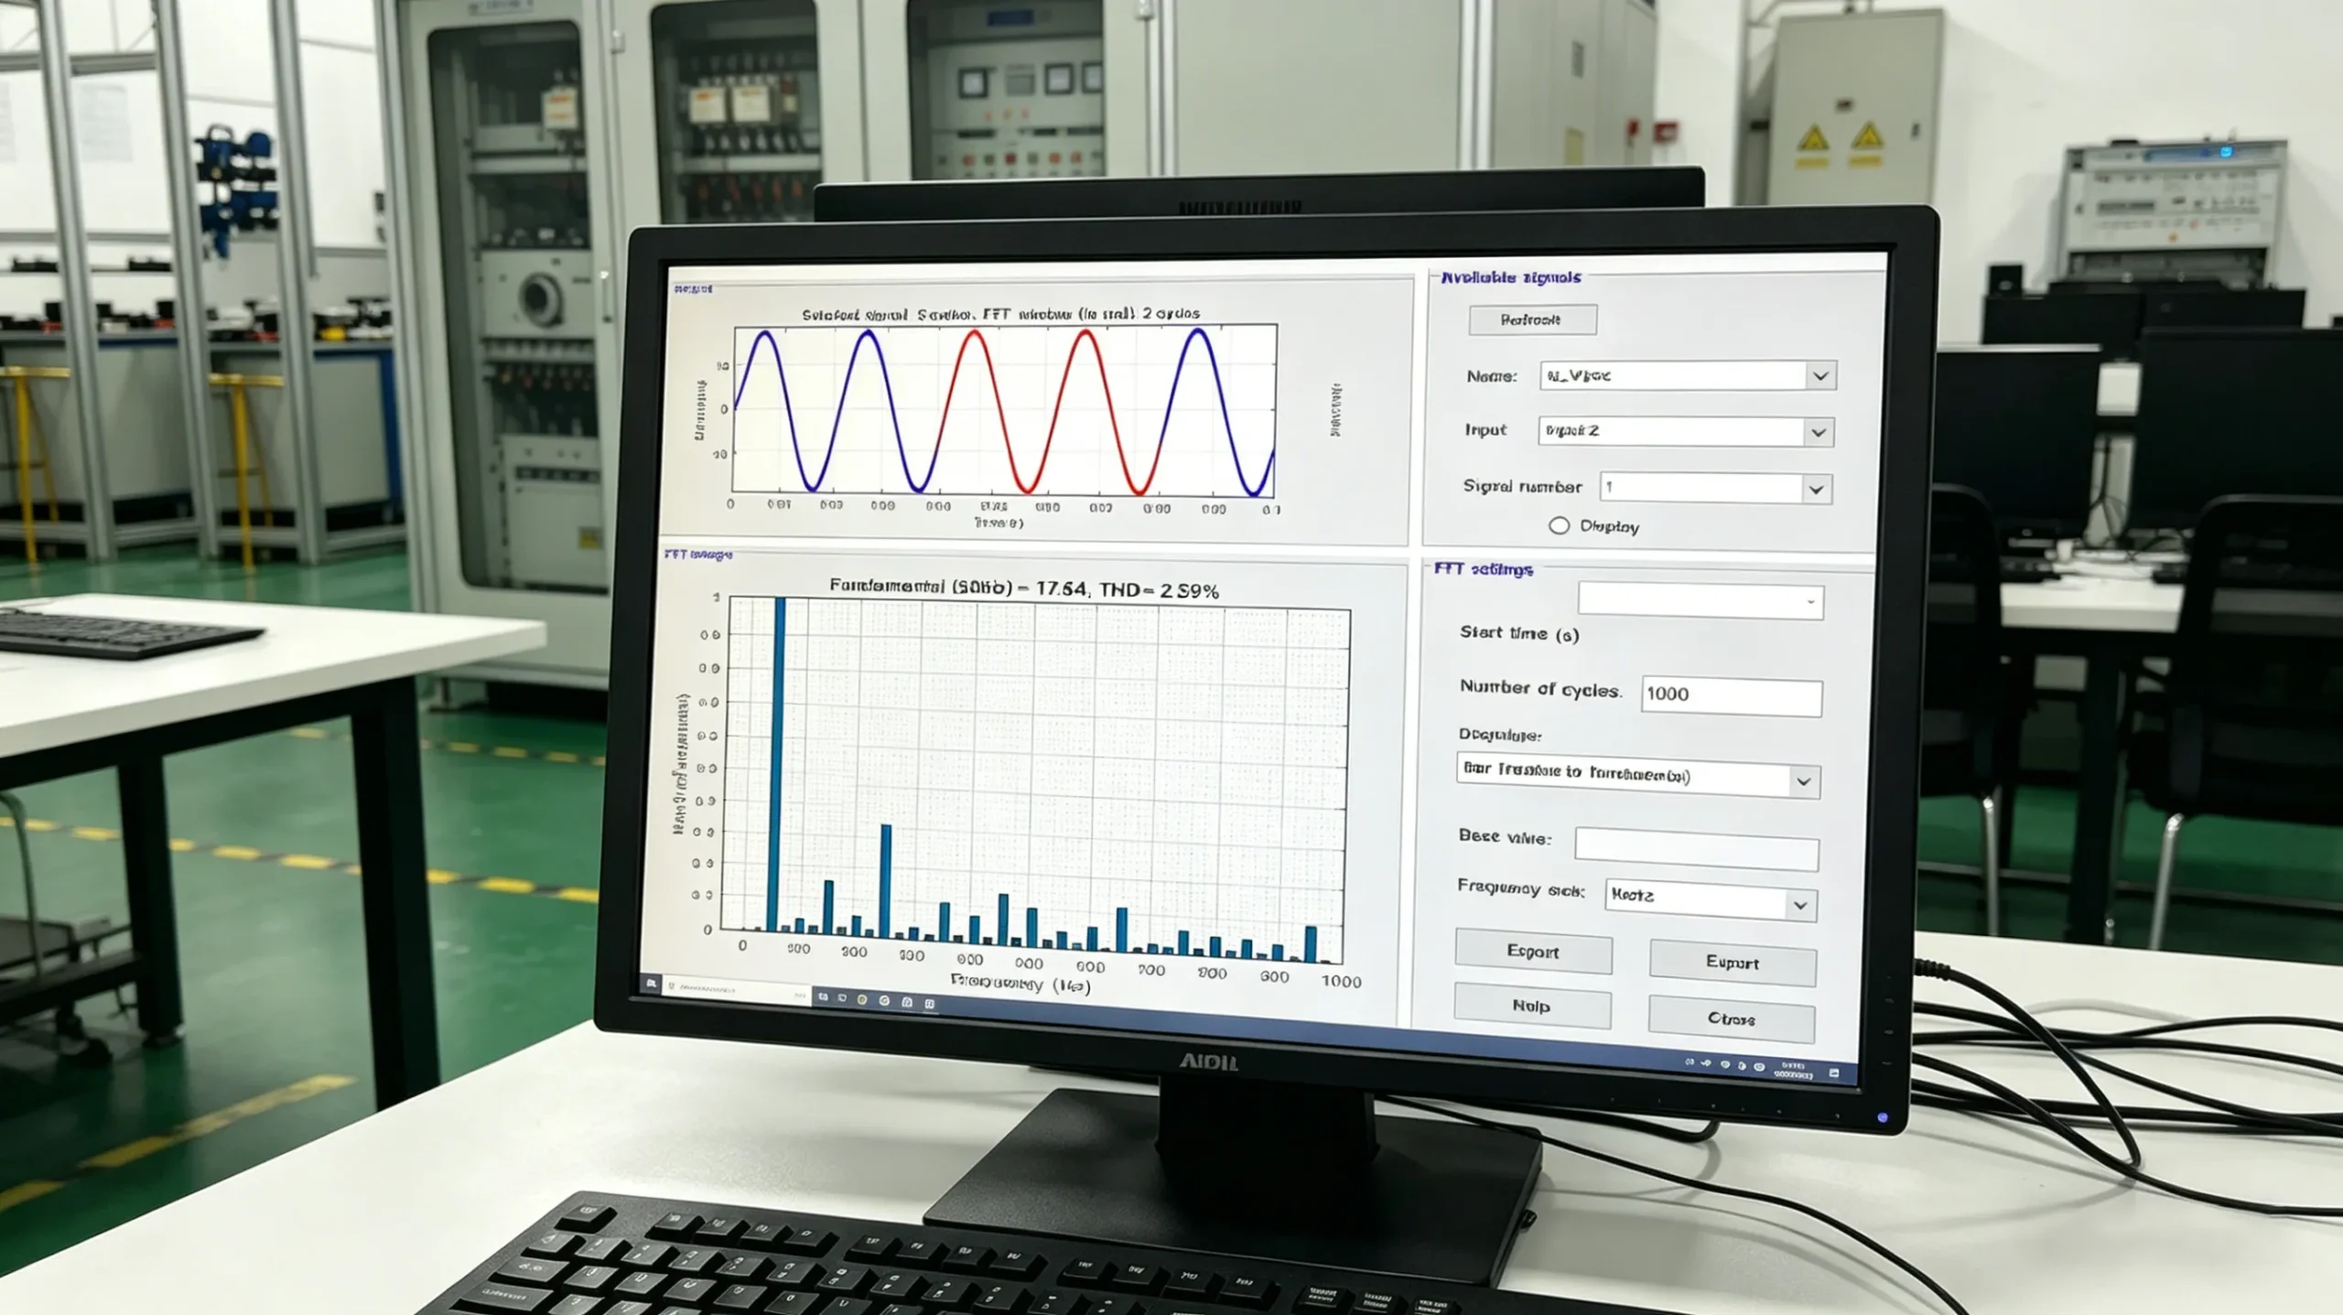Viewport: 2343px width, 1315px height.
Task: Click the Export button
Action: tap(1532, 953)
